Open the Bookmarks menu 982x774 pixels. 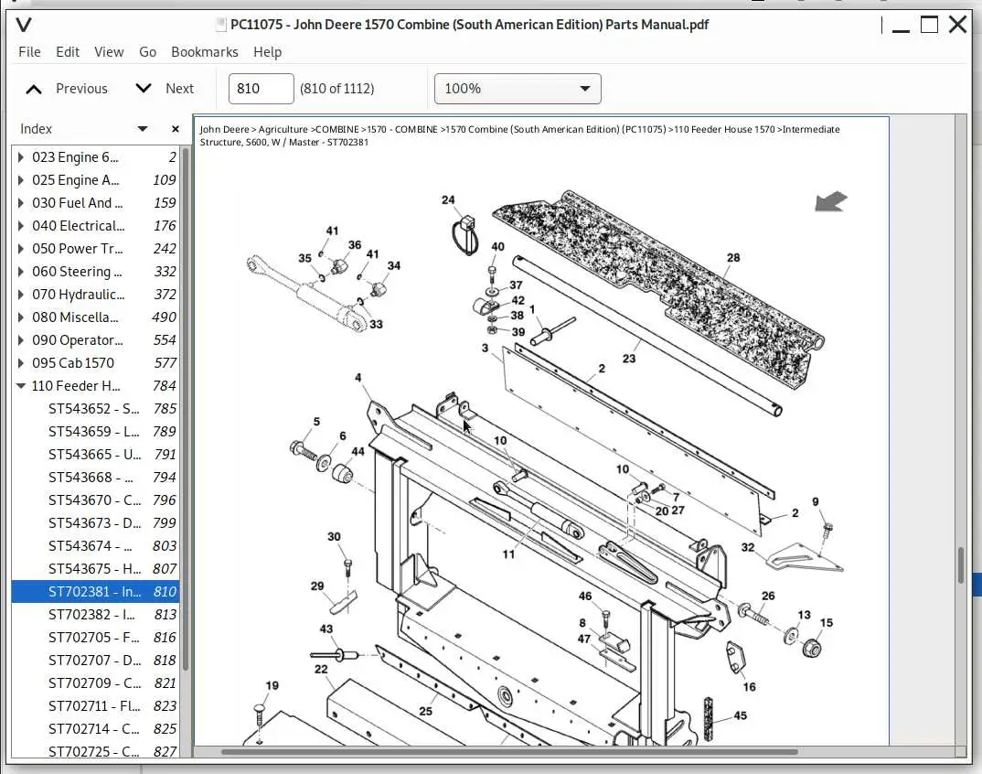coord(205,52)
